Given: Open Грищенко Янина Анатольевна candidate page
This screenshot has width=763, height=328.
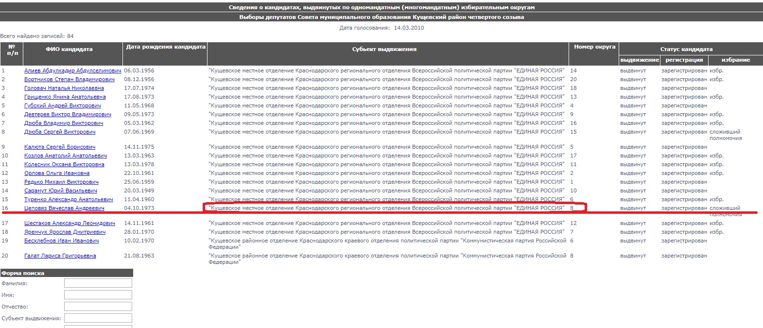Looking at the screenshot, I should point(65,97).
